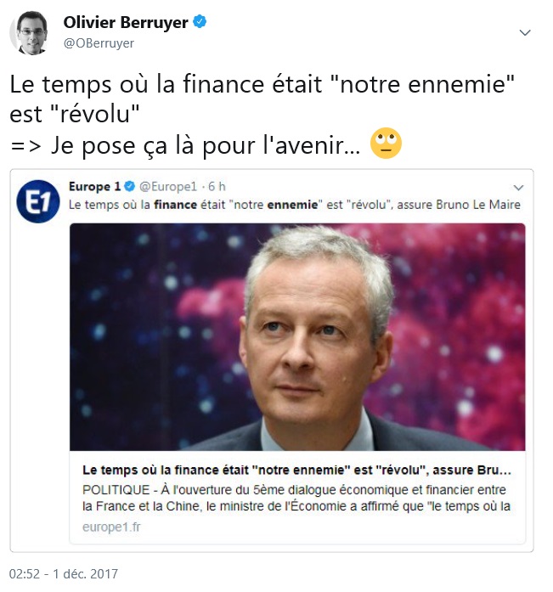Follow the europe1.fr domain link
This screenshot has width=553, height=592.
[x=111, y=527]
